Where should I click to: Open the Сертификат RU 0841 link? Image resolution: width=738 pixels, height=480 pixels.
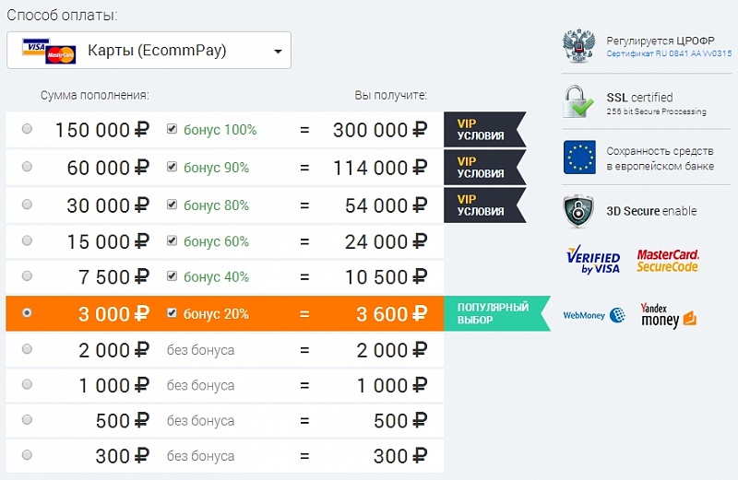coord(669,53)
